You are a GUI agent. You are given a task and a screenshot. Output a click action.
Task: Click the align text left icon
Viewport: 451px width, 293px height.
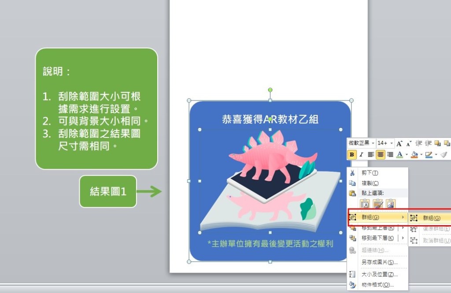click(371, 155)
